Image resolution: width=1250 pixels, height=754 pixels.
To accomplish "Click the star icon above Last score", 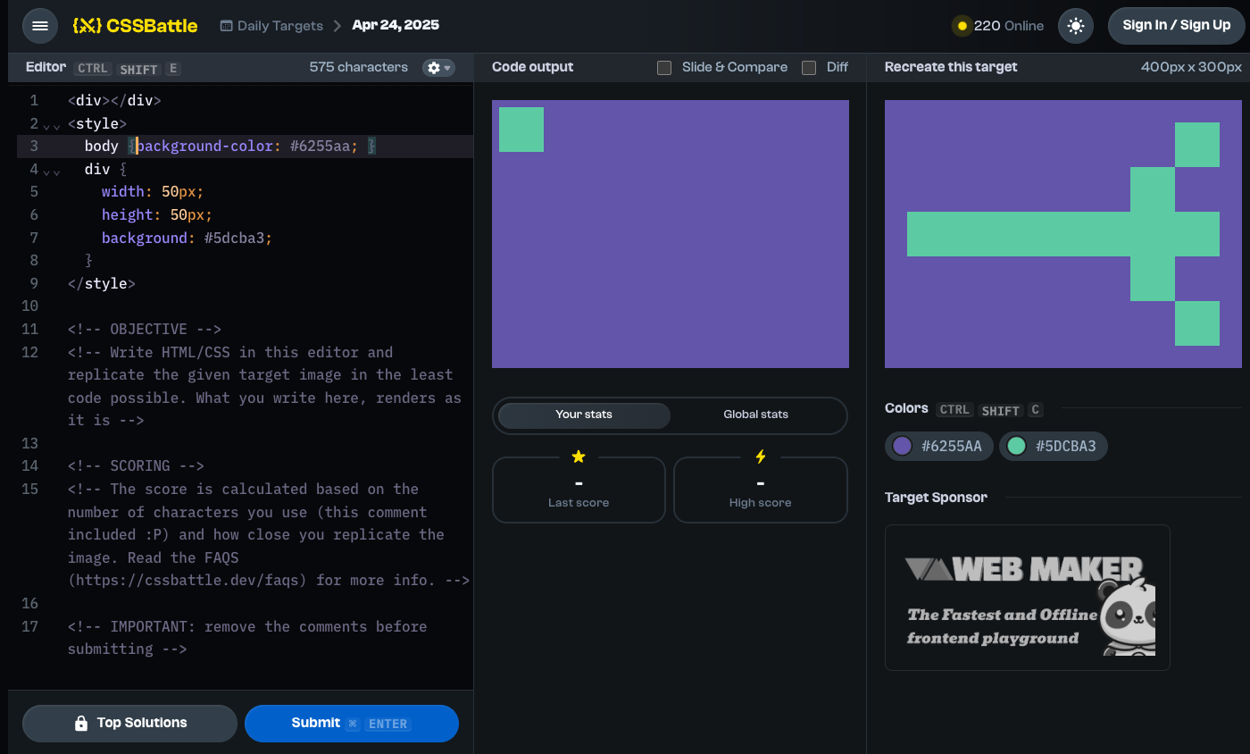I will pyautogui.click(x=579, y=457).
